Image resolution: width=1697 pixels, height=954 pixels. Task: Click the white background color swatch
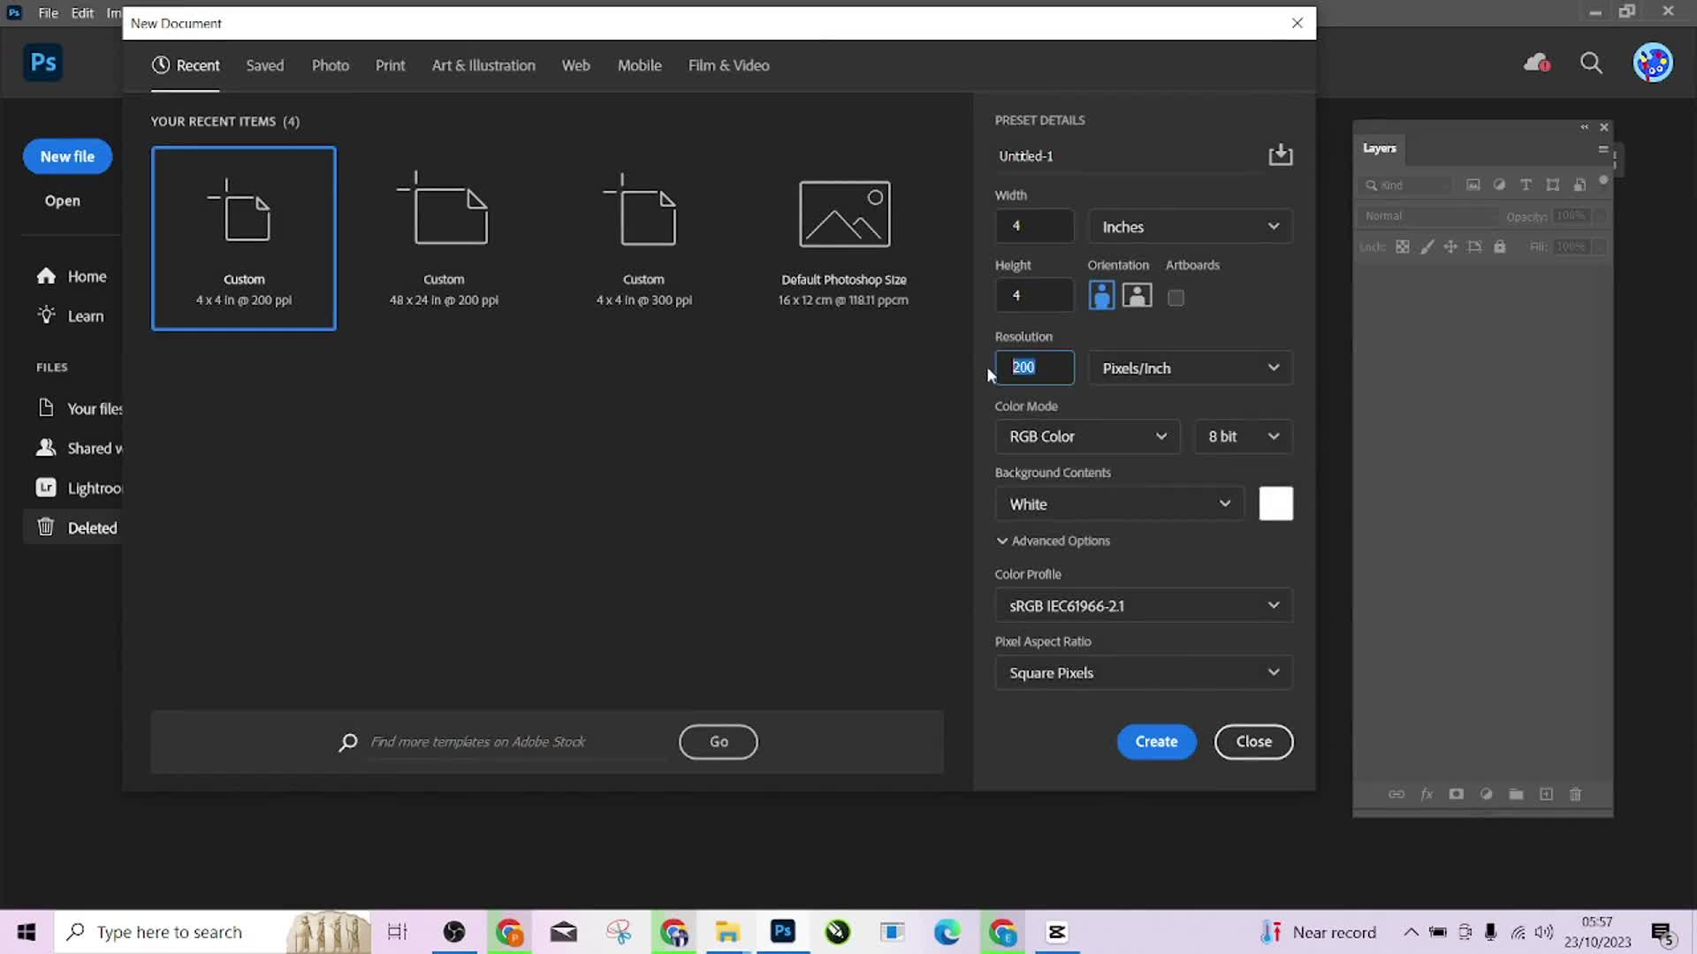pyautogui.click(x=1275, y=503)
